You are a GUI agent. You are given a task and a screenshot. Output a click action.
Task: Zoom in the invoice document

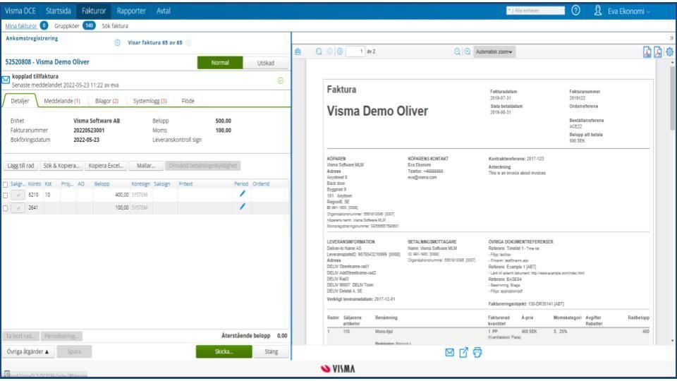[x=467, y=52]
